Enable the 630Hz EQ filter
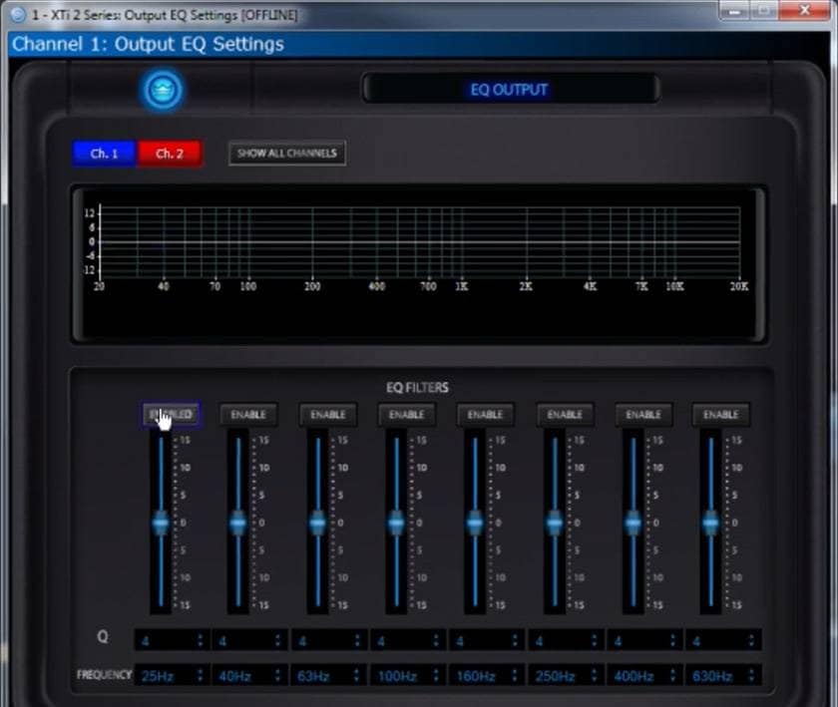Viewport: 838px width, 707px height. (721, 415)
